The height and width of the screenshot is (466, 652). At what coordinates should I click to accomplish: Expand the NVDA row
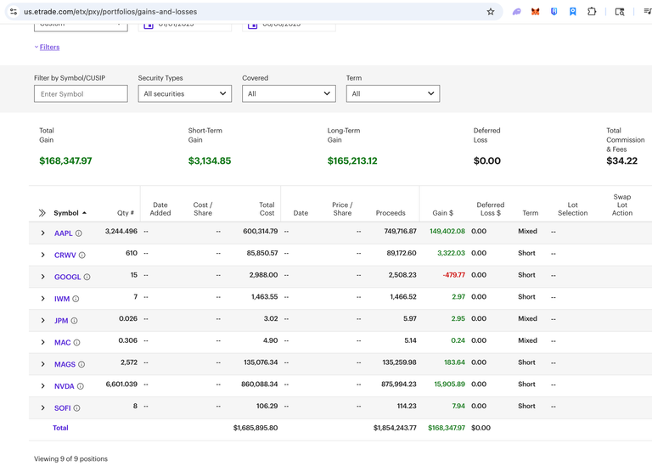click(42, 385)
